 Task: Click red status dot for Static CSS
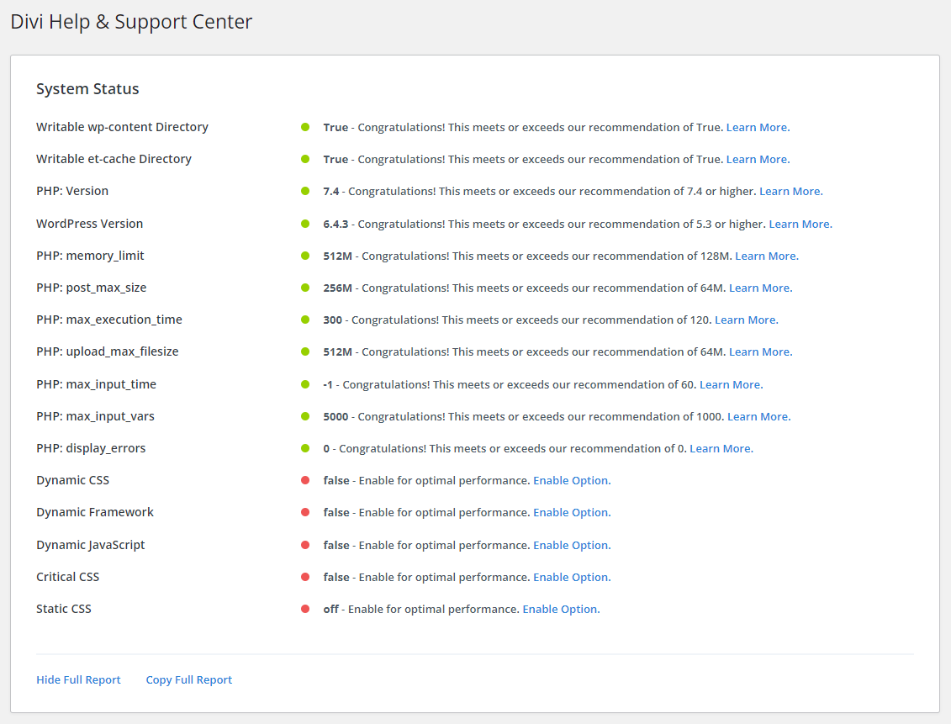305,609
